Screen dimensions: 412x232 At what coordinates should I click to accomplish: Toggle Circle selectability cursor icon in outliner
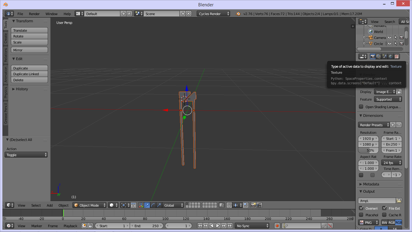pyautogui.click(x=396, y=43)
